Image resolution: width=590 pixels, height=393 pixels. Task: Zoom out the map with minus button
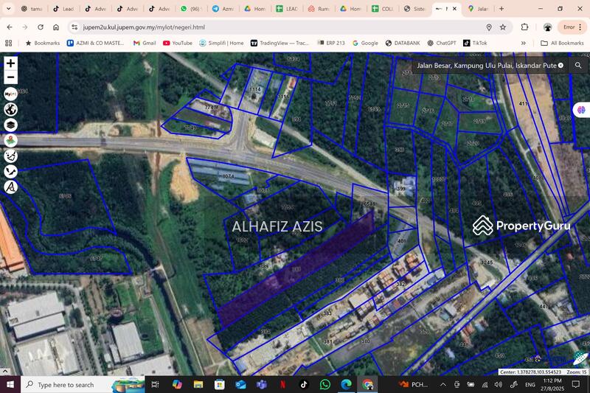coord(10,77)
